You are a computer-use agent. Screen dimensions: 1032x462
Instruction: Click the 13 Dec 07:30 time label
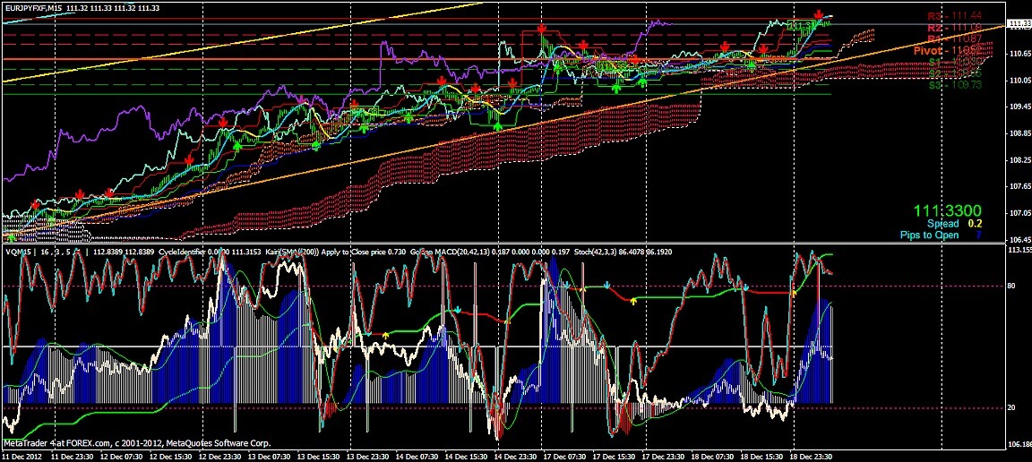point(270,456)
